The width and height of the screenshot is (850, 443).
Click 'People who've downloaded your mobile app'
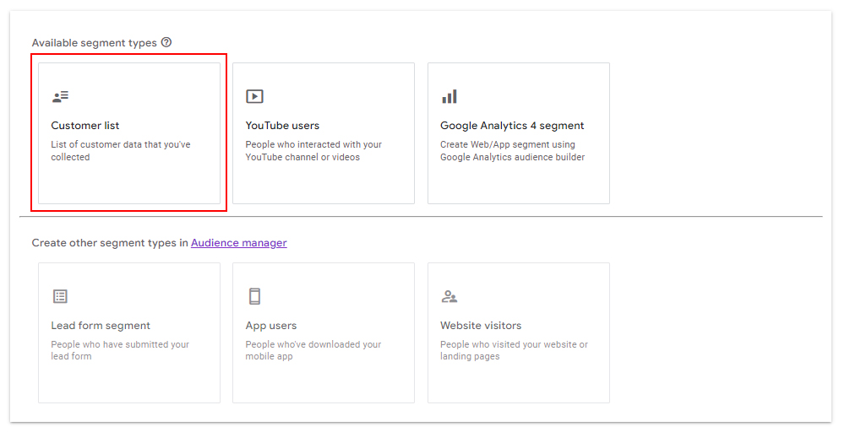coord(313,350)
